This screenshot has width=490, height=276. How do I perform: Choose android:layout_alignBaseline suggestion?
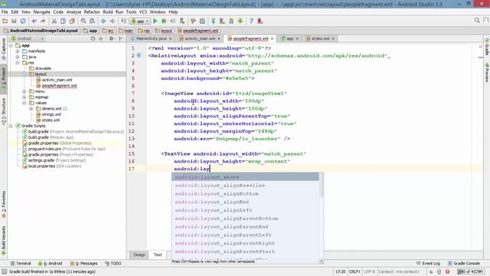tap(245, 186)
